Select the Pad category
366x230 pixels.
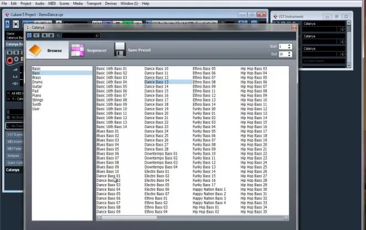click(62, 91)
